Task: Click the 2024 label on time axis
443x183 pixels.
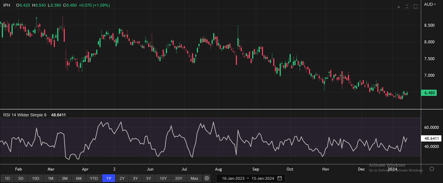Action: tap(392, 169)
